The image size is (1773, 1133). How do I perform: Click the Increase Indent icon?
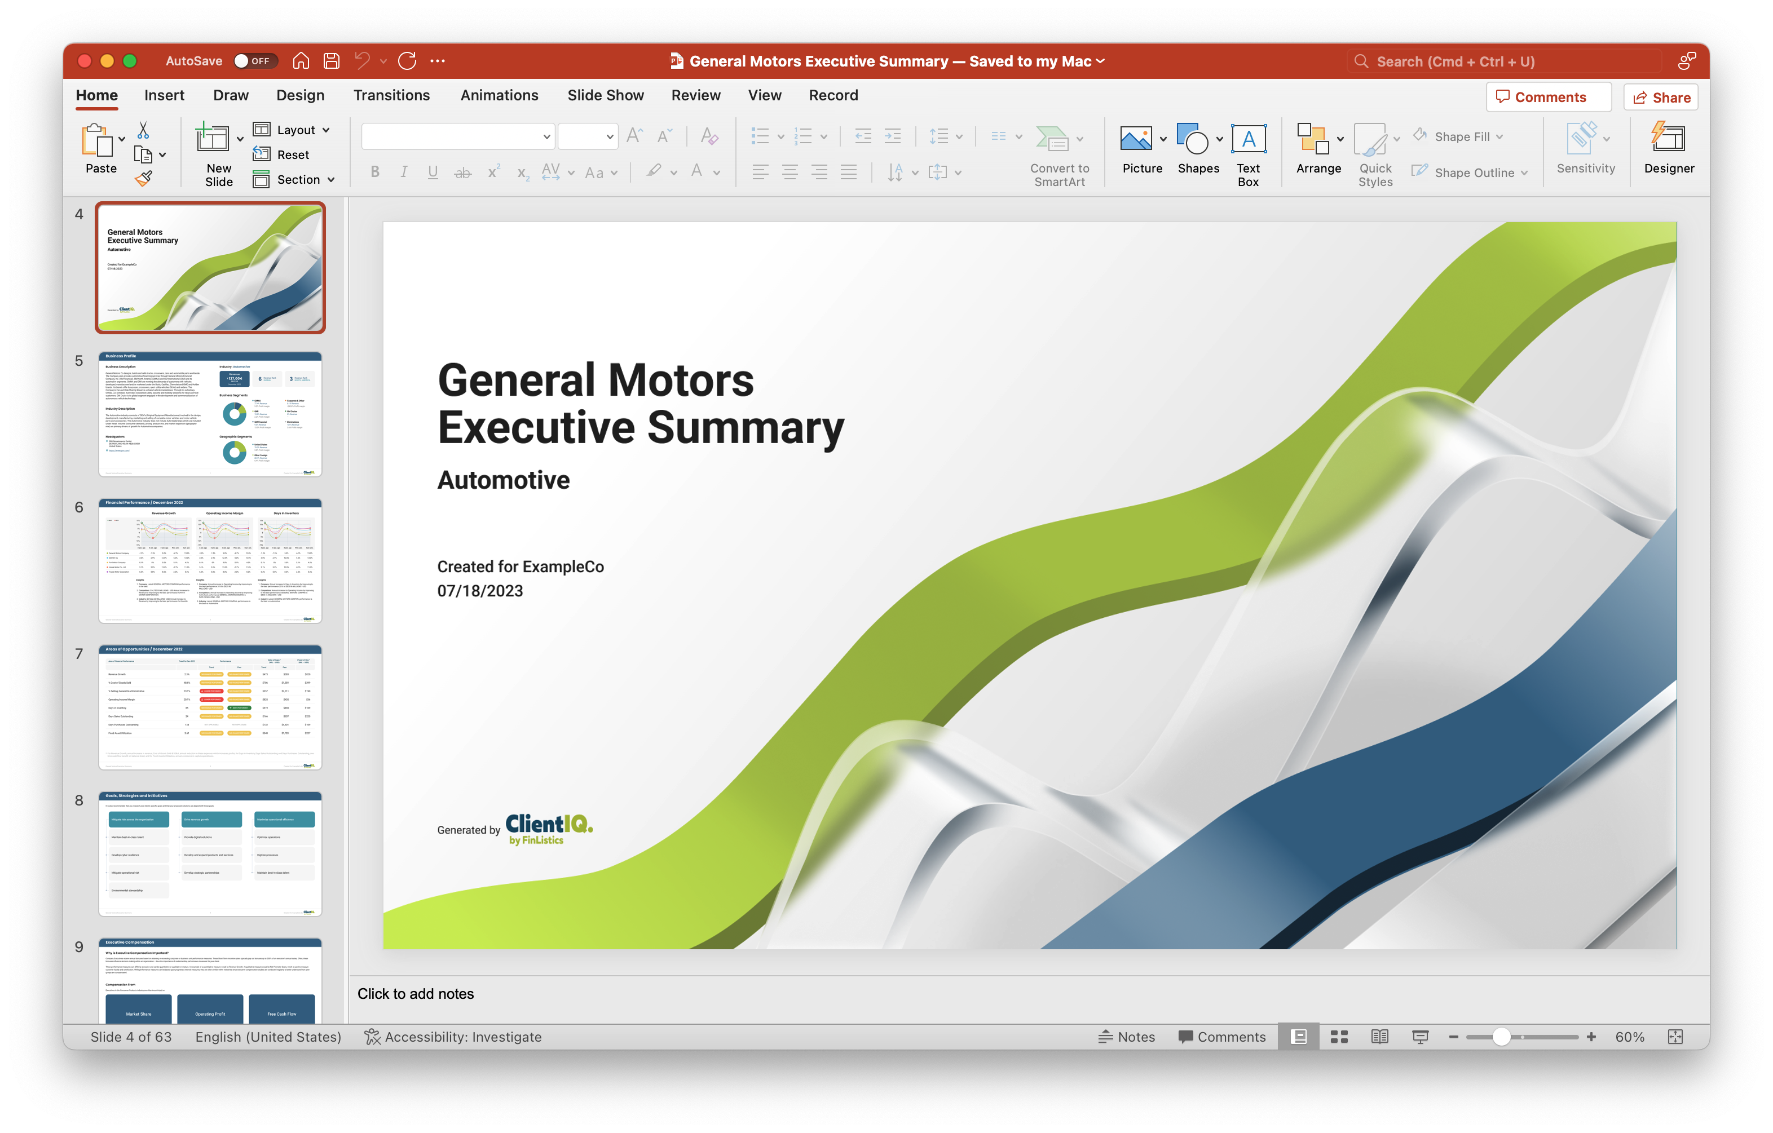click(x=892, y=136)
